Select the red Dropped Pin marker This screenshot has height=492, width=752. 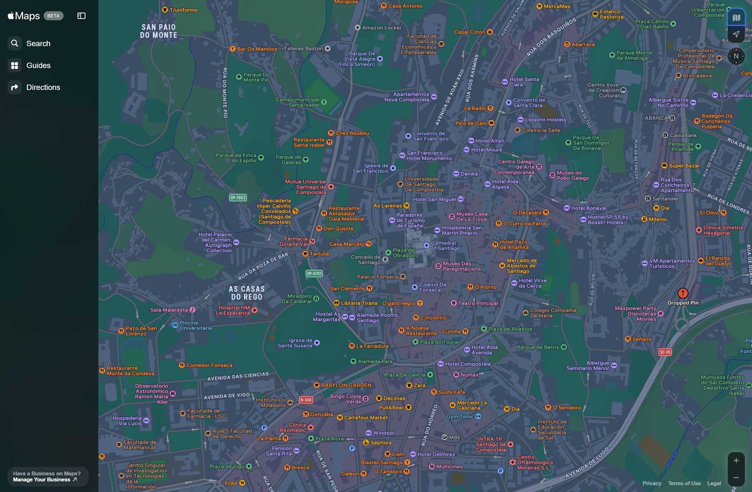[683, 294]
